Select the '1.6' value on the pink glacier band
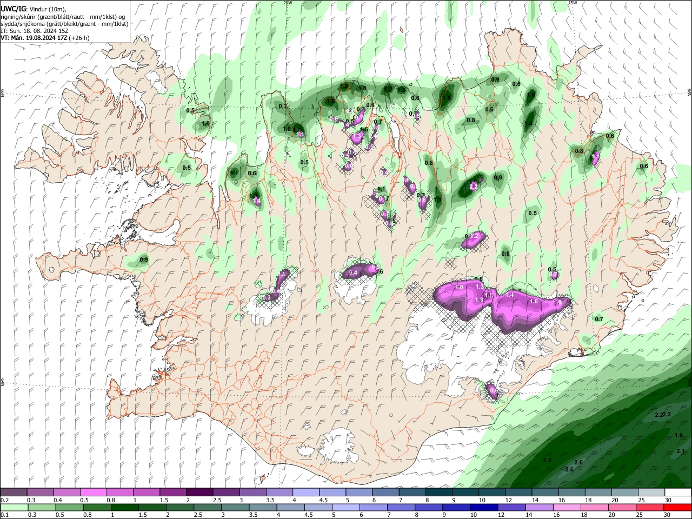Image resolution: width=692 pixels, height=519 pixels. [x=534, y=301]
